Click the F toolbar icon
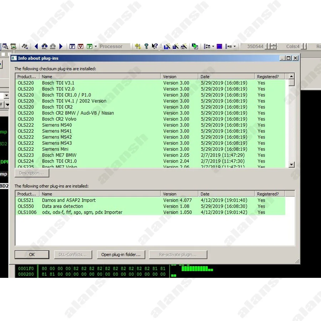Viewport: 321px width, 321px height. coord(72,46)
